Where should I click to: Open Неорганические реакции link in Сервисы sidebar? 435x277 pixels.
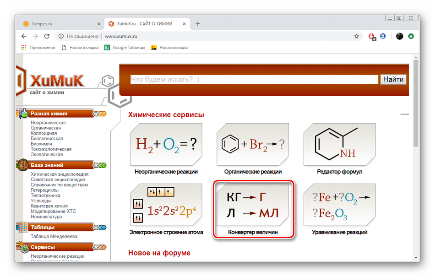pyautogui.click(x=57, y=256)
